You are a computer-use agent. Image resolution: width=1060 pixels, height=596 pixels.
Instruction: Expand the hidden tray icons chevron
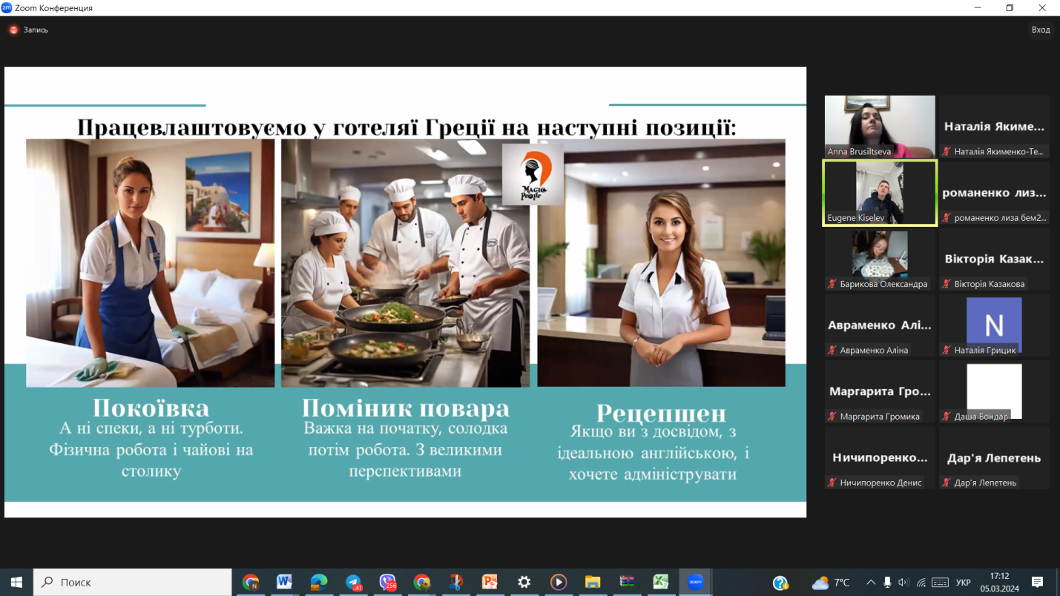[871, 583]
